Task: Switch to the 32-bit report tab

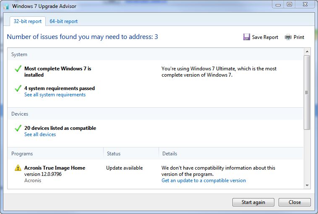Action: coord(28,21)
